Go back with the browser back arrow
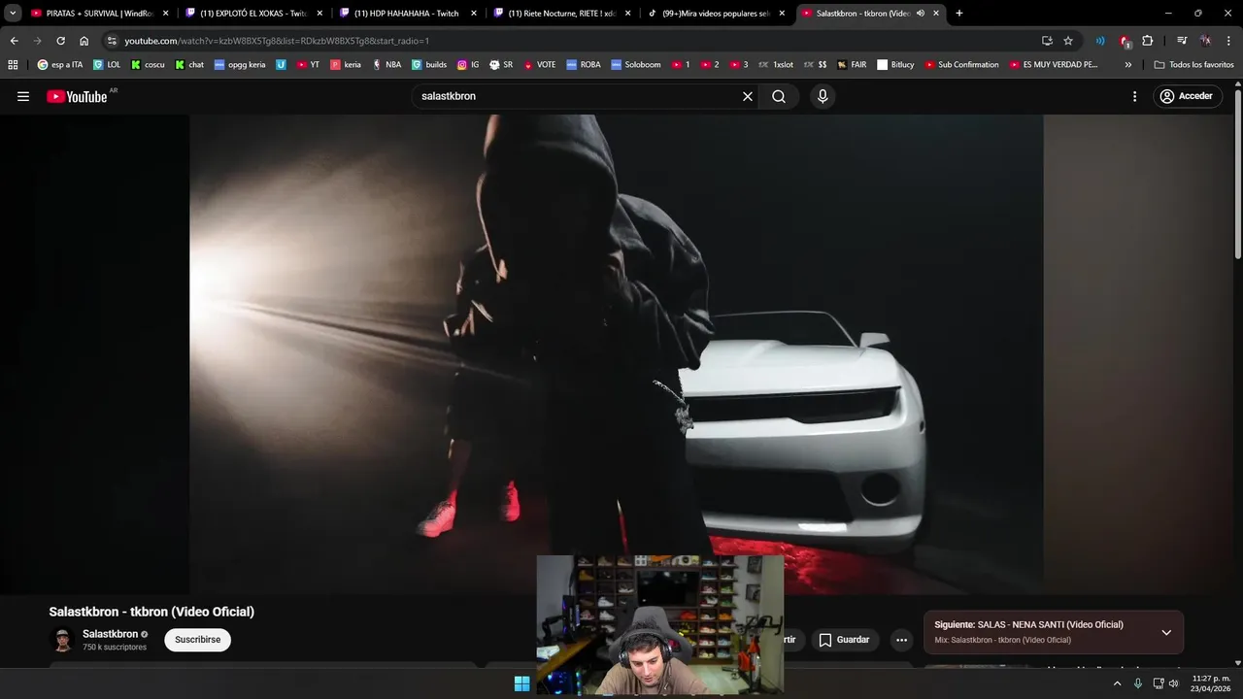This screenshot has height=699, width=1243. pyautogui.click(x=14, y=41)
